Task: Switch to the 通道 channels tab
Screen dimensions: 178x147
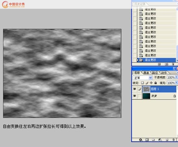Action: tap(146, 73)
